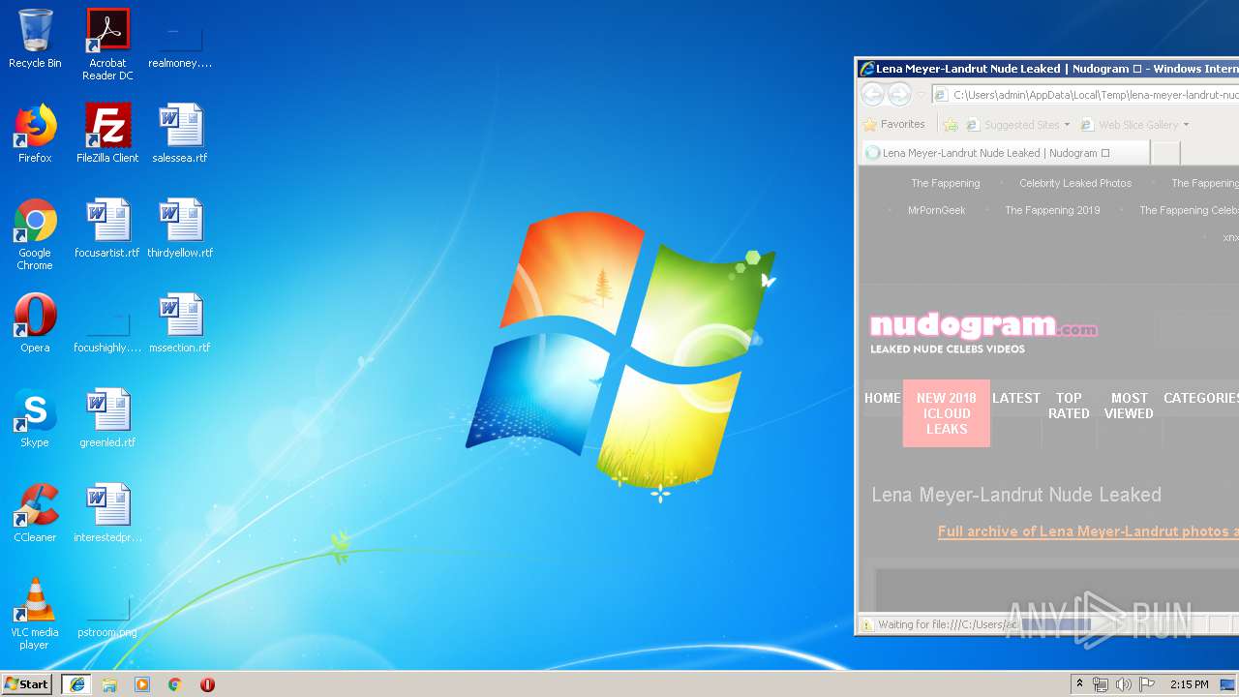Image resolution: width=1239 pixels, height=697 pixels.
Task: Click MOST VIEWED in the site navigation
Action: [x=1129, y=406]
